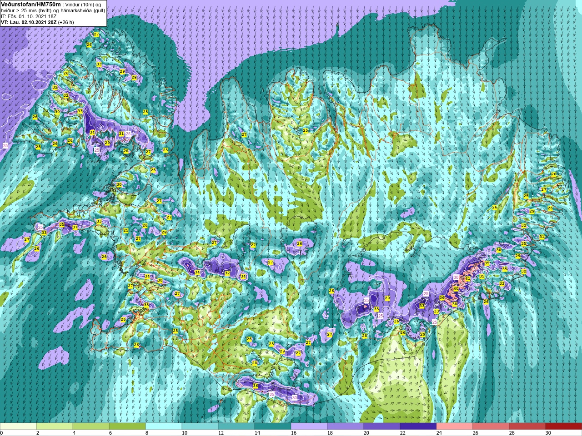Click the darkest red legend swatch above 30
This screenshot has width=582, height=436.
tap(564, 426)
